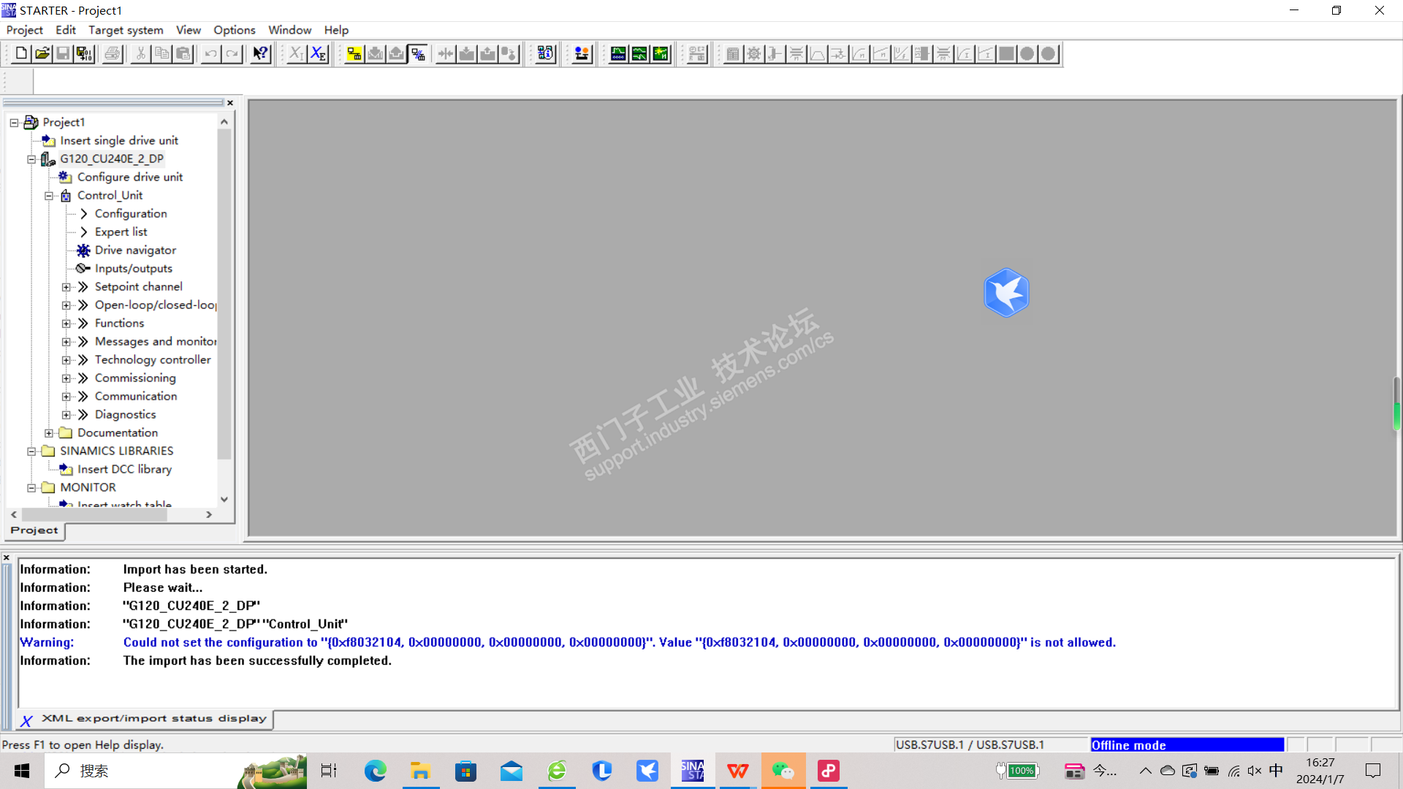Expand the Diagnostics tree node
1403x789 pixels.
(66, 415)
